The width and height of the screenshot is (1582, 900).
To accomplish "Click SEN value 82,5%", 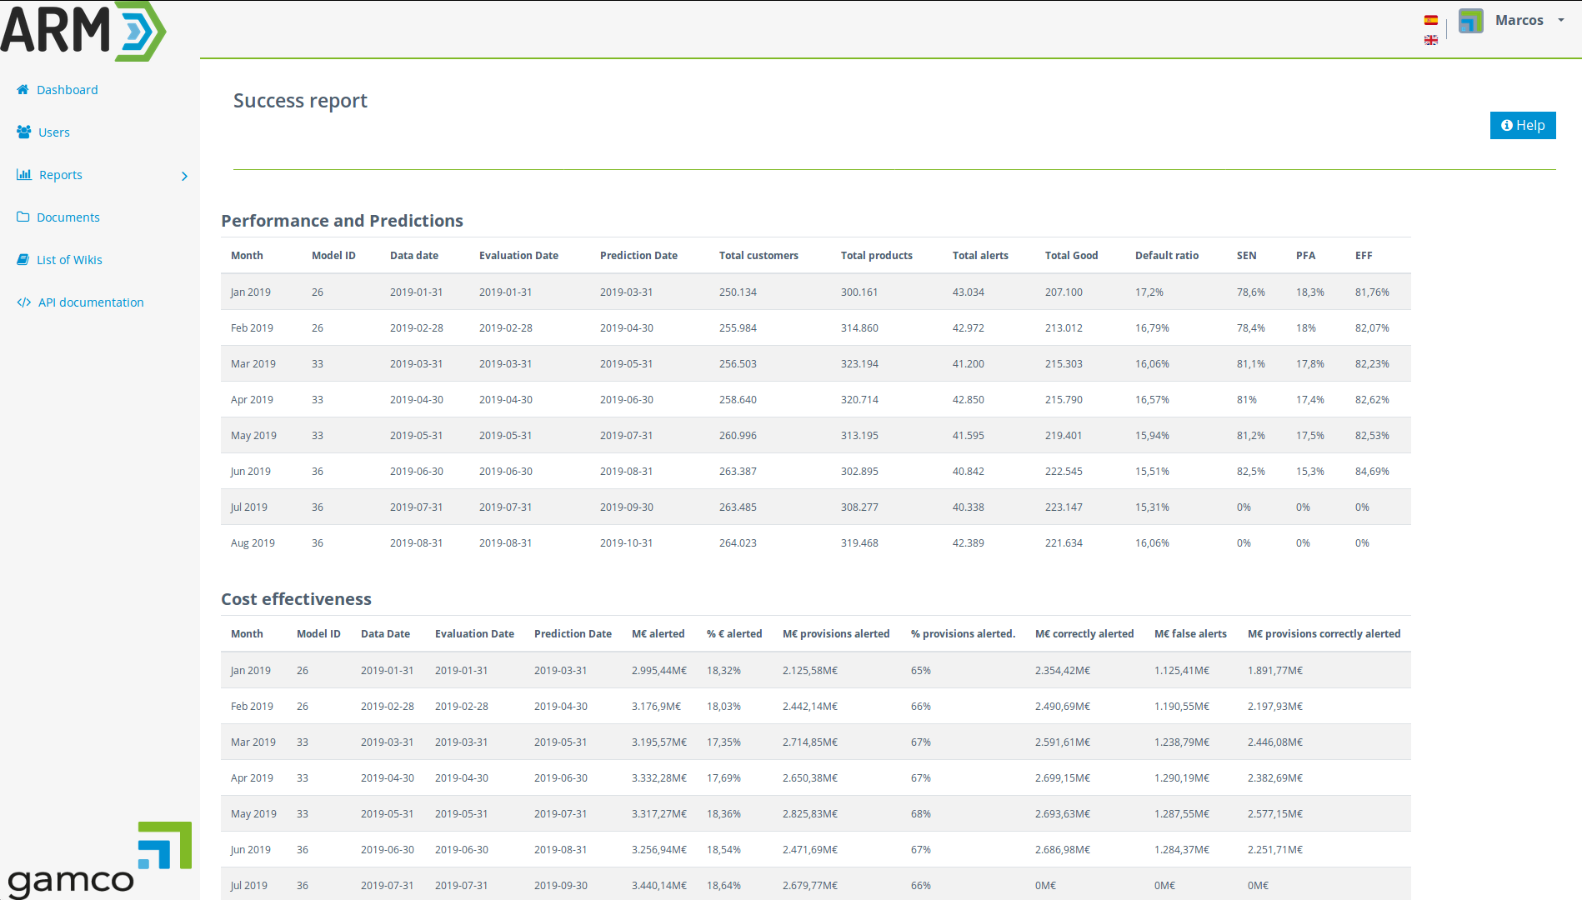I will pyautogui.click(x=1250, y=472).
